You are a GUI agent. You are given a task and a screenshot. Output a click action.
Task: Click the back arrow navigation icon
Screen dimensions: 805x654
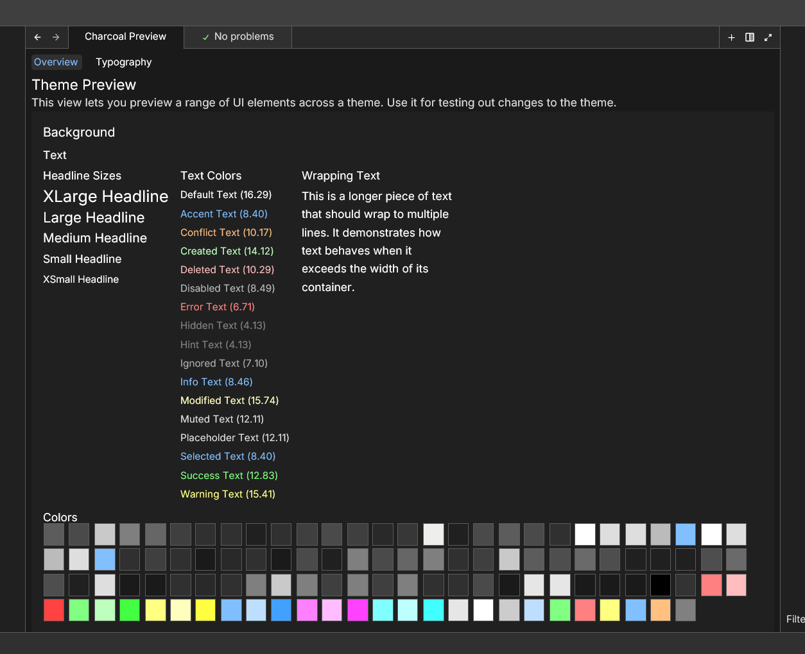click(37, 37)
